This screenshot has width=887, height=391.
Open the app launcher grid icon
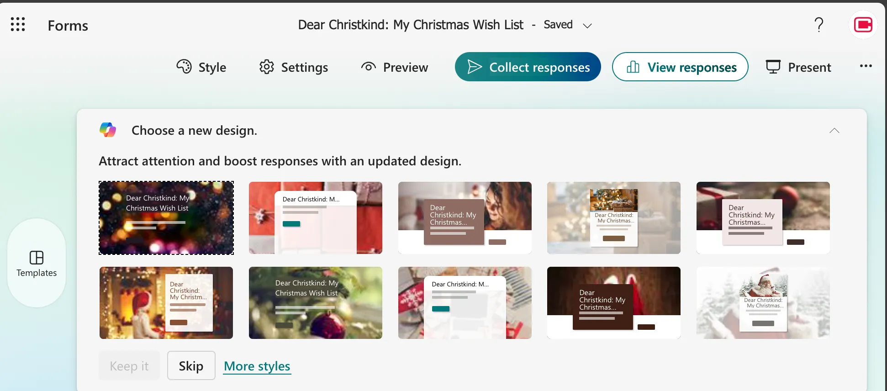(18, 24)
